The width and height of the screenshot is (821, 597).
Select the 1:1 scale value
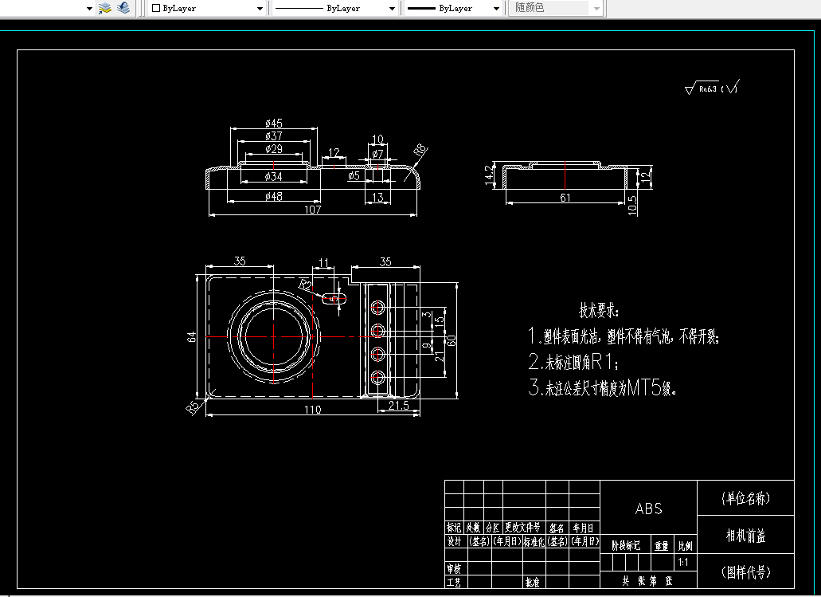point(683,563)
